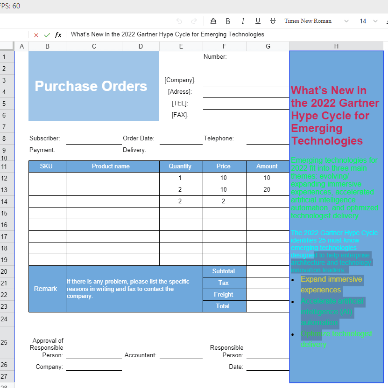The image size is (388, 388).
Task: Click the Redo arrow icon
Action: pos(194,21)
